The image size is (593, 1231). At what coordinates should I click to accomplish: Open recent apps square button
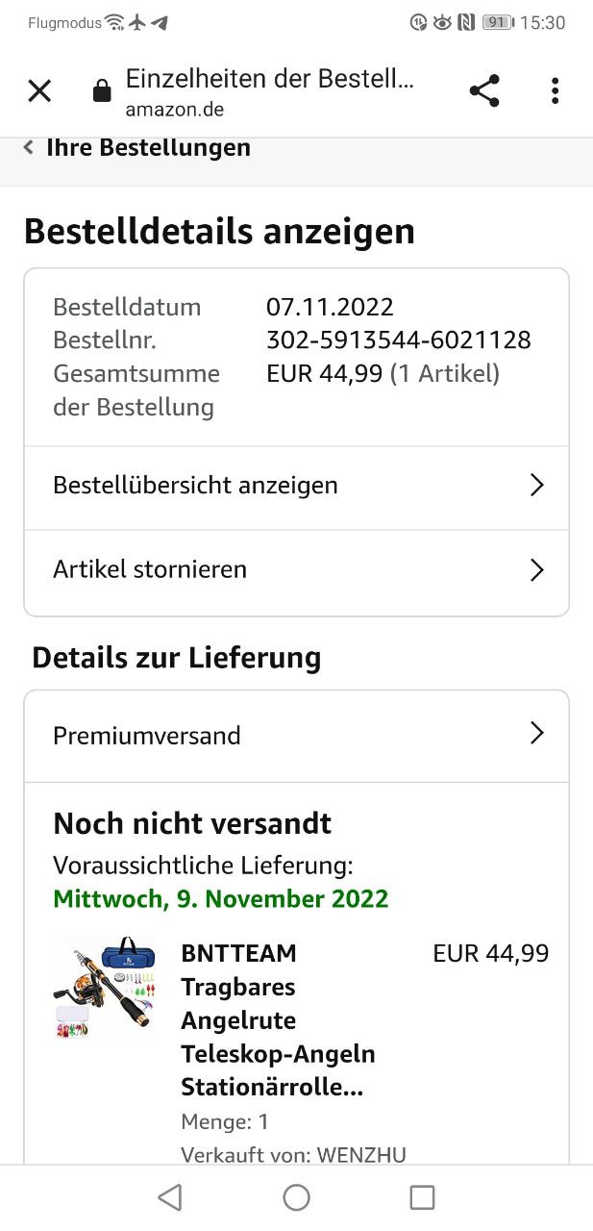(422, 1196)
